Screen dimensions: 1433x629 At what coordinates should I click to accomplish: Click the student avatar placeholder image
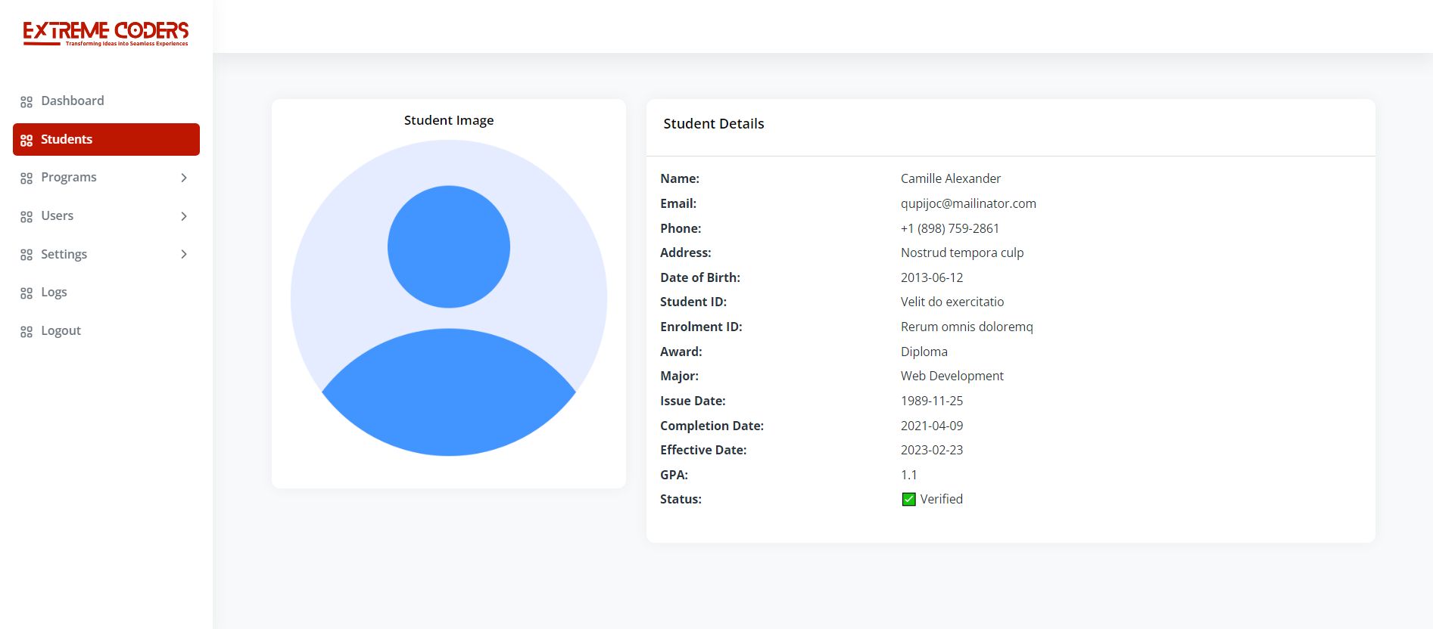[x=449, y=298]
